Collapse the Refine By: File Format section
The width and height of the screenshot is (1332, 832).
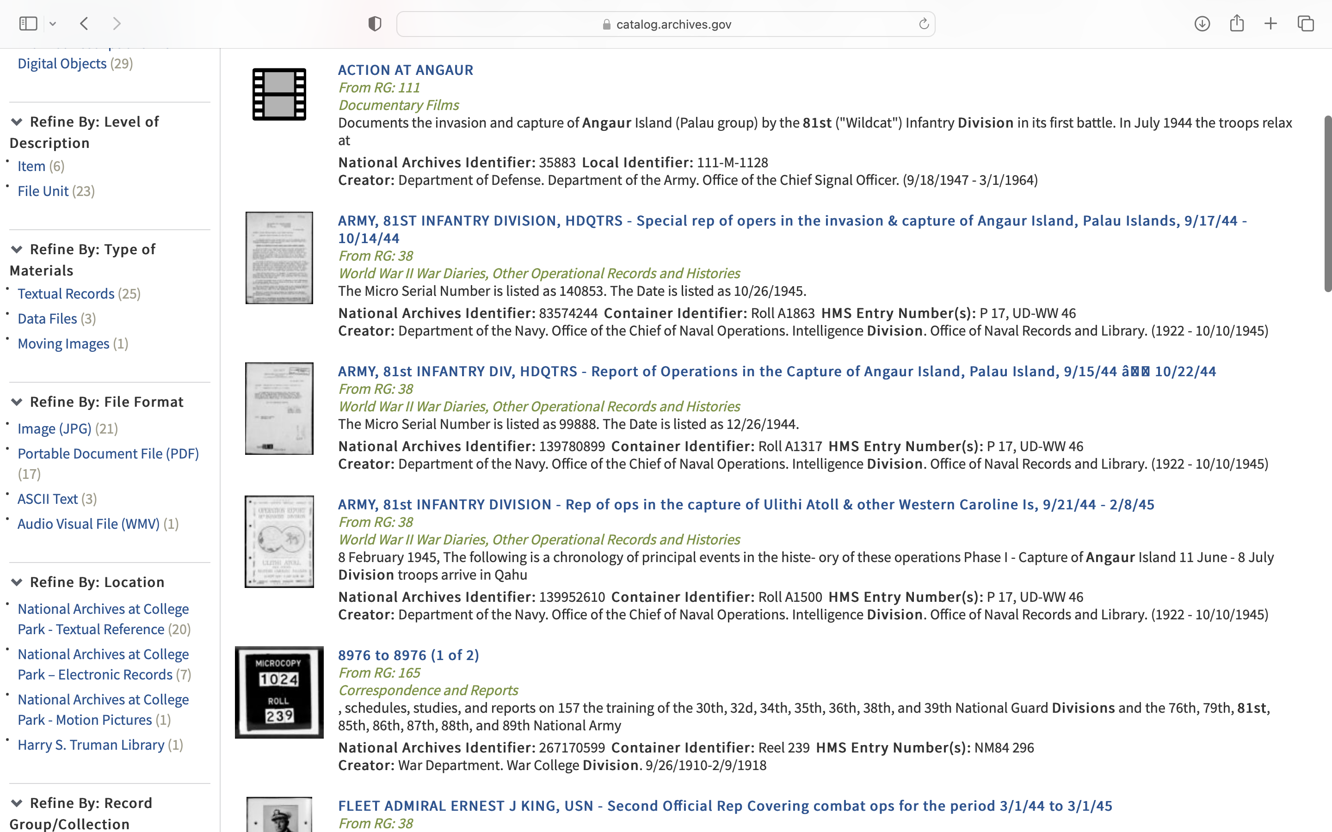point(17,402)
